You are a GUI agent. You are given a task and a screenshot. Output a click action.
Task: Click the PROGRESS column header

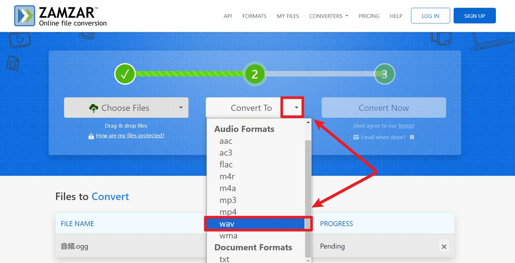(x=336, y=224)
